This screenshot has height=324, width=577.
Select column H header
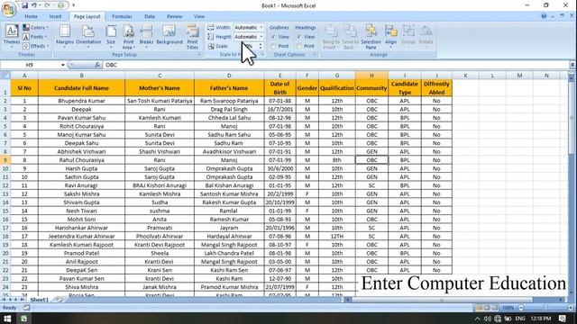pyautogui.click(x=371, y=76)
